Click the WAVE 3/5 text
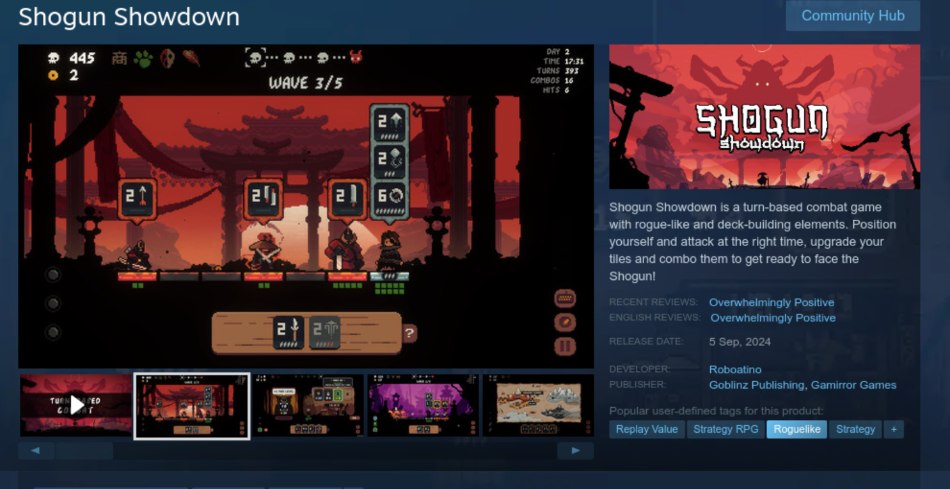950x489 pixels. 305,83
